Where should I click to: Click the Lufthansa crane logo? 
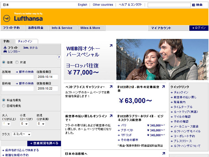7,18
